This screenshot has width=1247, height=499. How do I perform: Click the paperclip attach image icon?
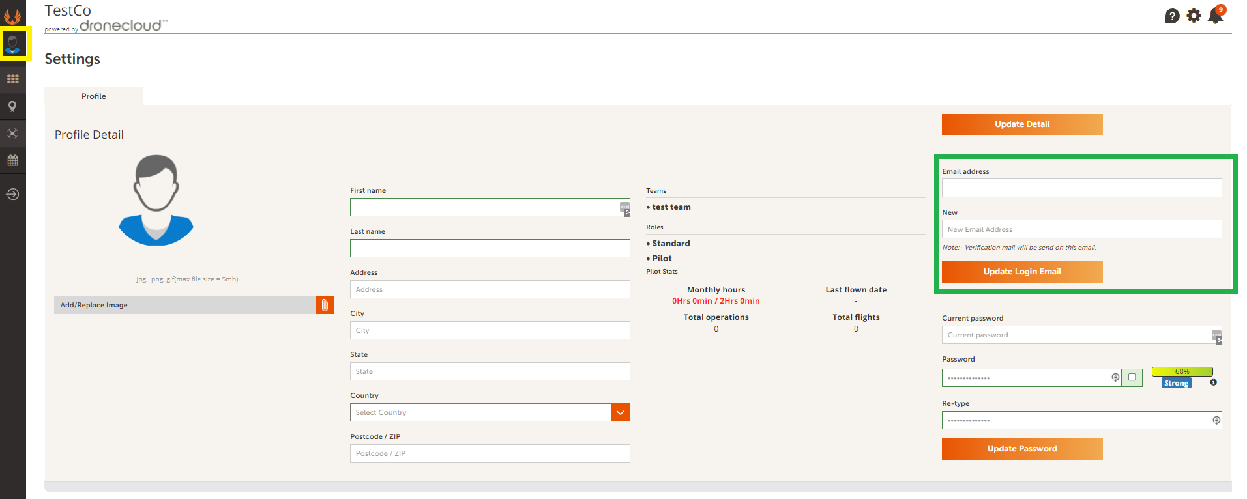325,305
